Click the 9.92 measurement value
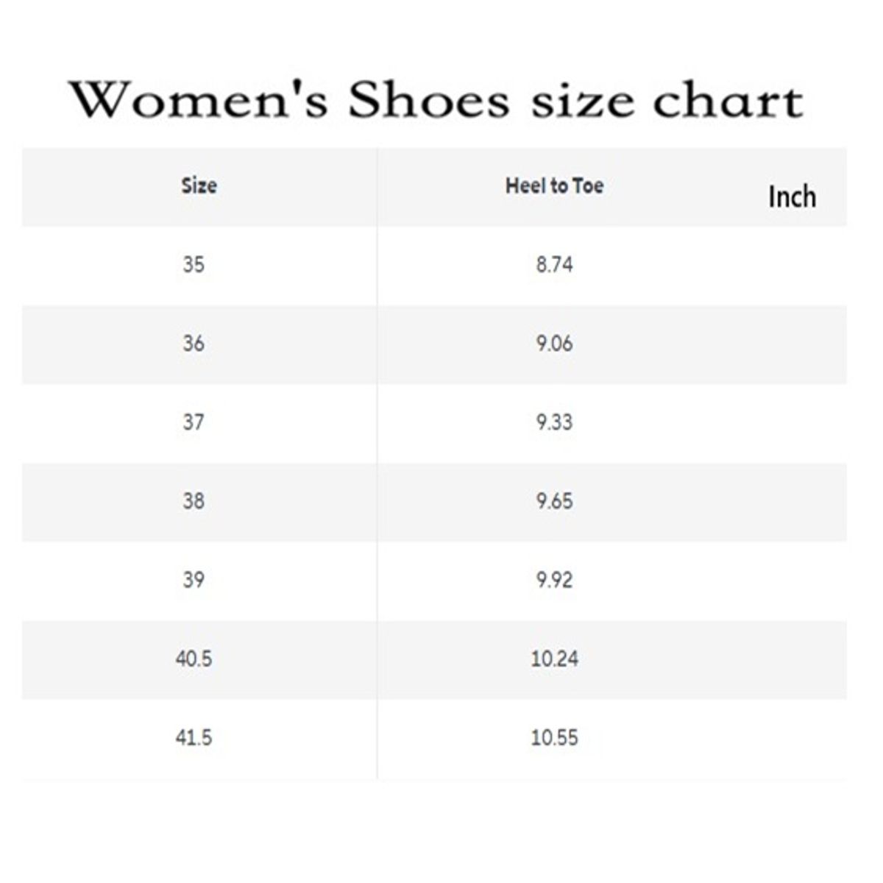The height and width of the screenshot is (883, 883). (x=554, y=579)
